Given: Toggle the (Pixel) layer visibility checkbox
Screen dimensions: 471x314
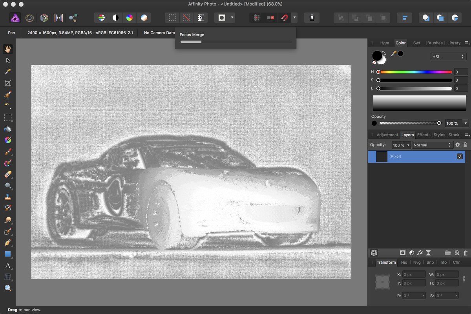Looking at the screenshot, I should tap(460, 157).
